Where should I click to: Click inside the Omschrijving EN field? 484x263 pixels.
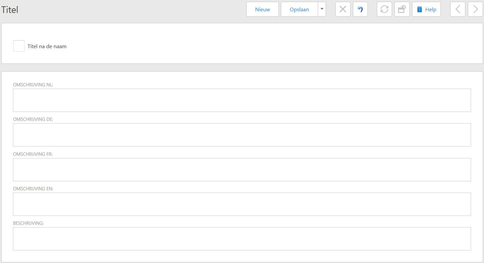coord(242,204)
